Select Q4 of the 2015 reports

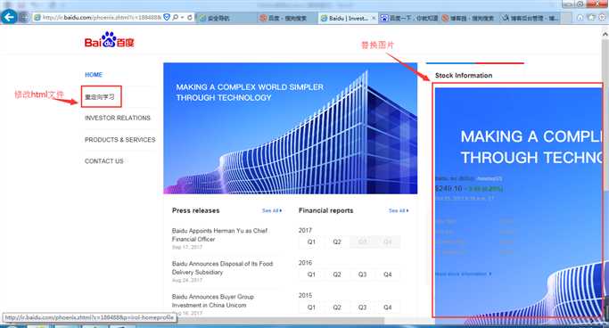click(388, 307)
